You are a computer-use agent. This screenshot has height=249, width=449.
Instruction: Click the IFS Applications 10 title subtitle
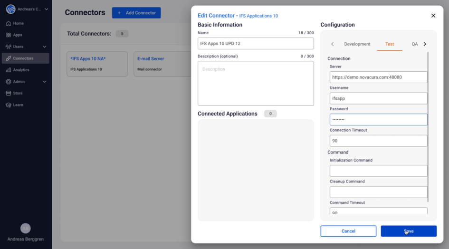(258, 16)
